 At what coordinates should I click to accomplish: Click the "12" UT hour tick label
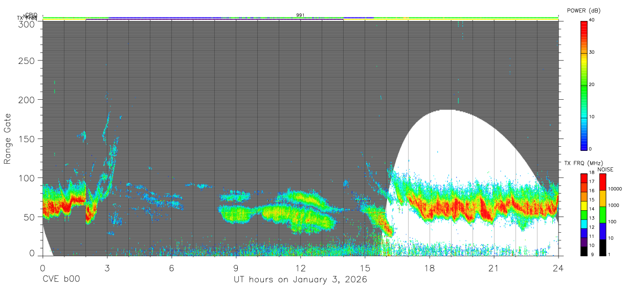301,268
